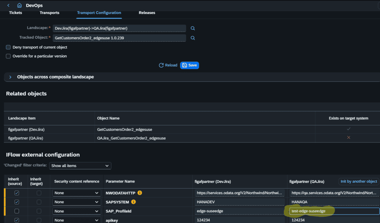
Task: Switch to the Tickets tab
Action: pyautogui.click(x=16, y=13)
